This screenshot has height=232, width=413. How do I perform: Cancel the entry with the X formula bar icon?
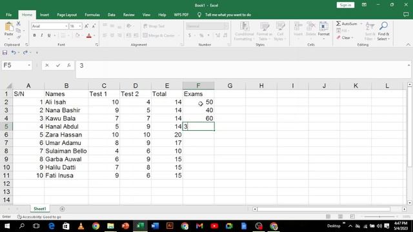coord(47,65)
